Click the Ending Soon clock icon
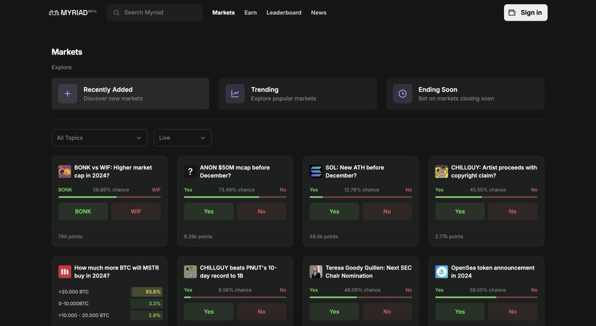Screen dimensions: 596x326 [x=402, y=94]
